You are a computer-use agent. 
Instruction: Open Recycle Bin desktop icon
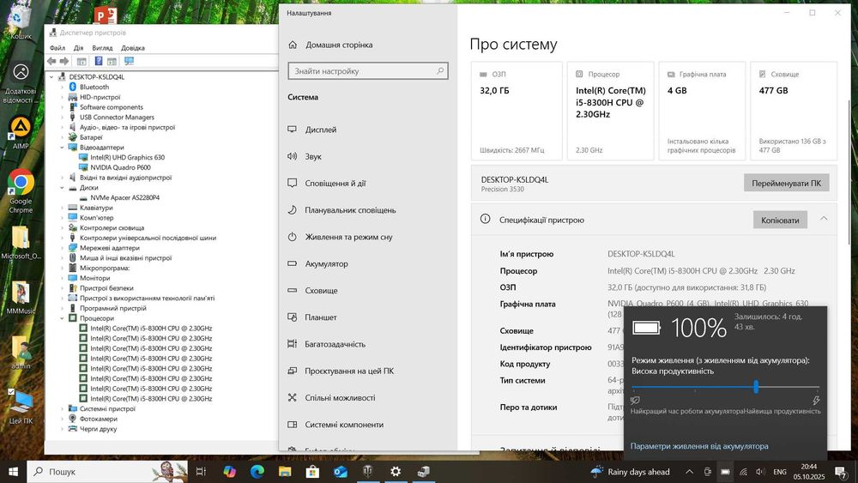tap(21, 22)
